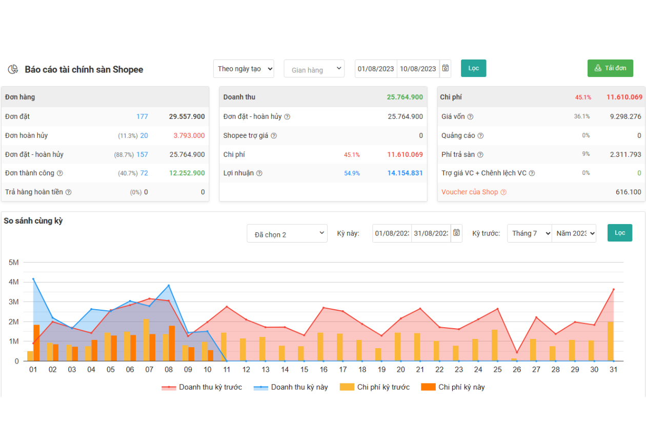Toggle Chi phí kỳ trước legend series
Screen dimensions: 646x441
click(x=375, y=387)
